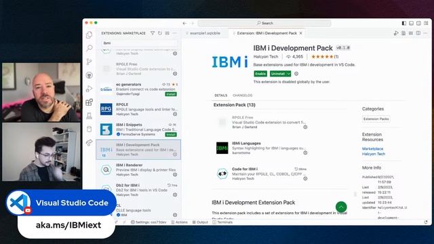Open manage gear for RPGLE Free in sidebar
The height and width of the screenshot is (244, 434).
(175, 74)
